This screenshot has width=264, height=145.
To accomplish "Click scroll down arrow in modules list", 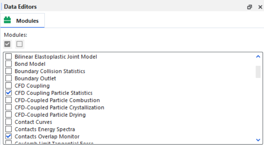I will tap(258, 140).
